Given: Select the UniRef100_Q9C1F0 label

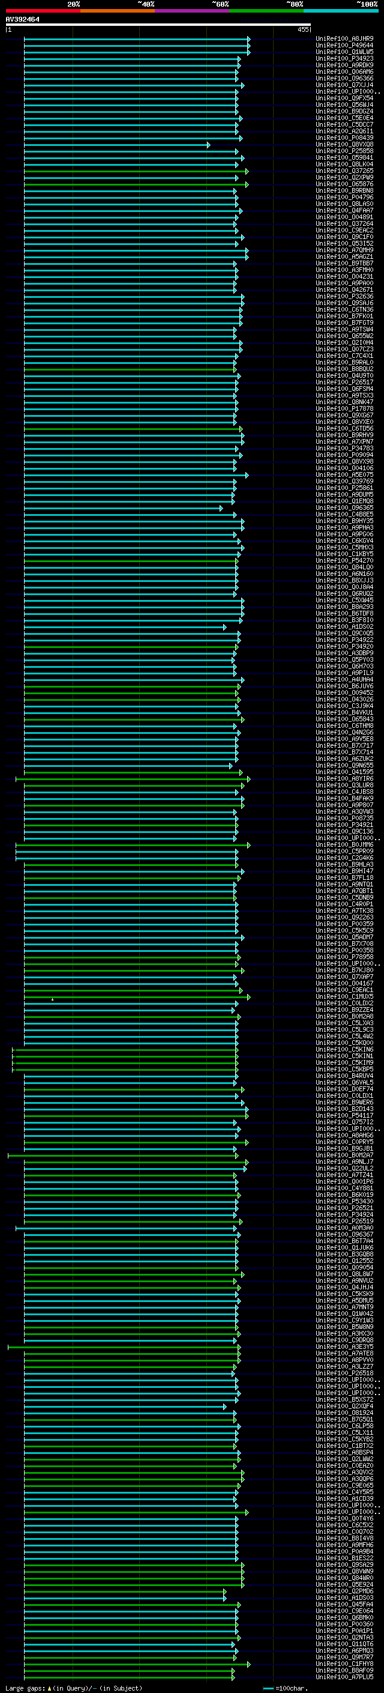Looking at the screenshot, I should [x=344, y=237].
